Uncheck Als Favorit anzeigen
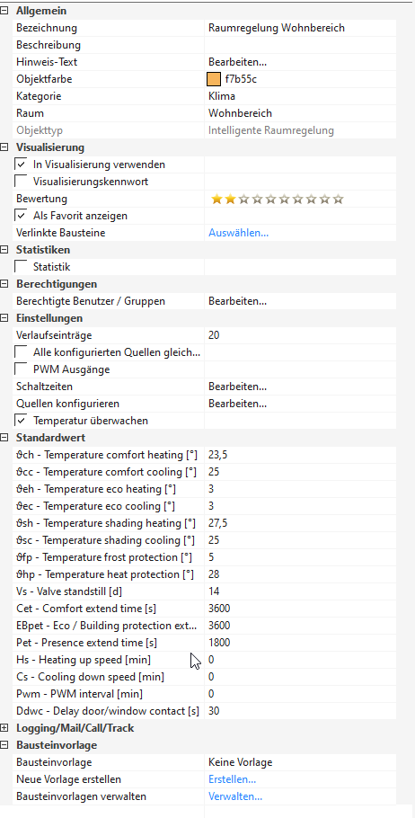The height and width of the screenshot is (818, 415). pos(22,216)
